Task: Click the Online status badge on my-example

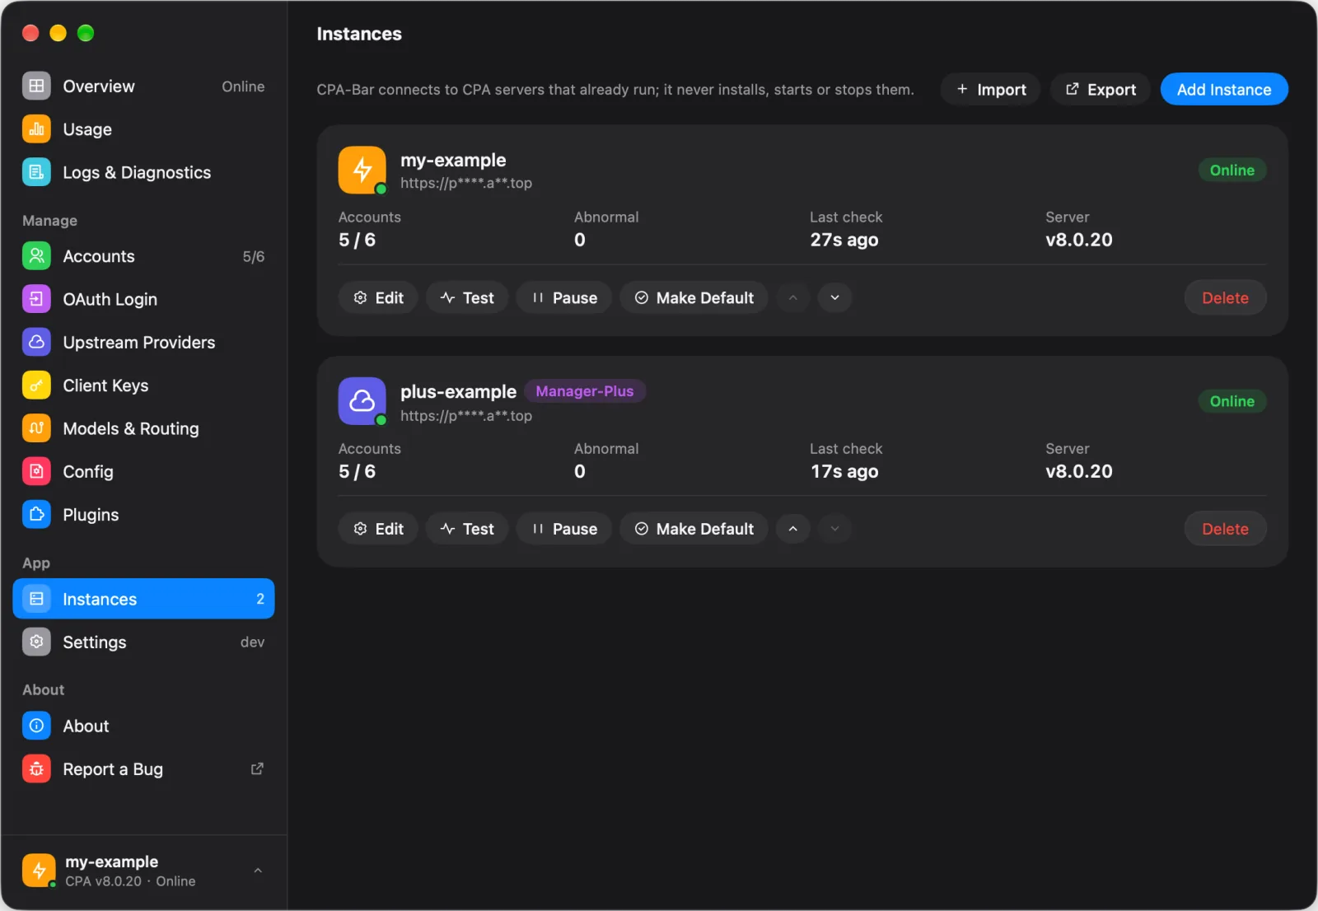Action: (1232, 170)
